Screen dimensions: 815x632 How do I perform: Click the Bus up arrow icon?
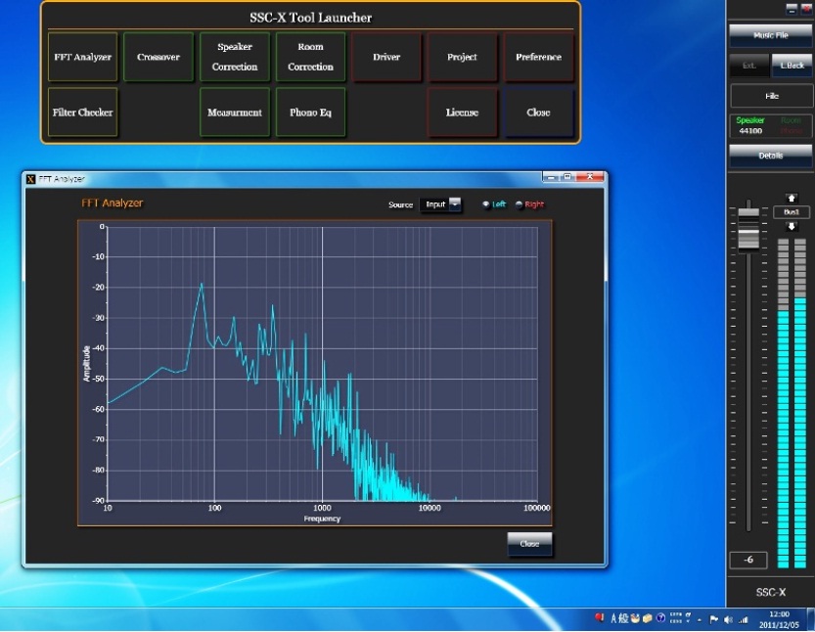coord(792,199)
